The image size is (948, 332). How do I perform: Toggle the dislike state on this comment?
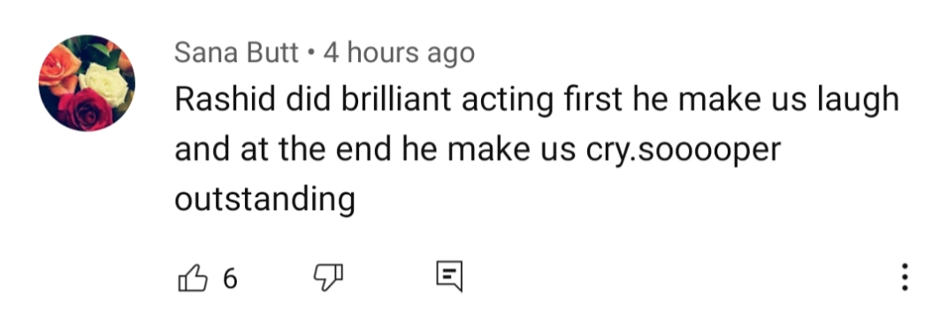pos(328,277)
